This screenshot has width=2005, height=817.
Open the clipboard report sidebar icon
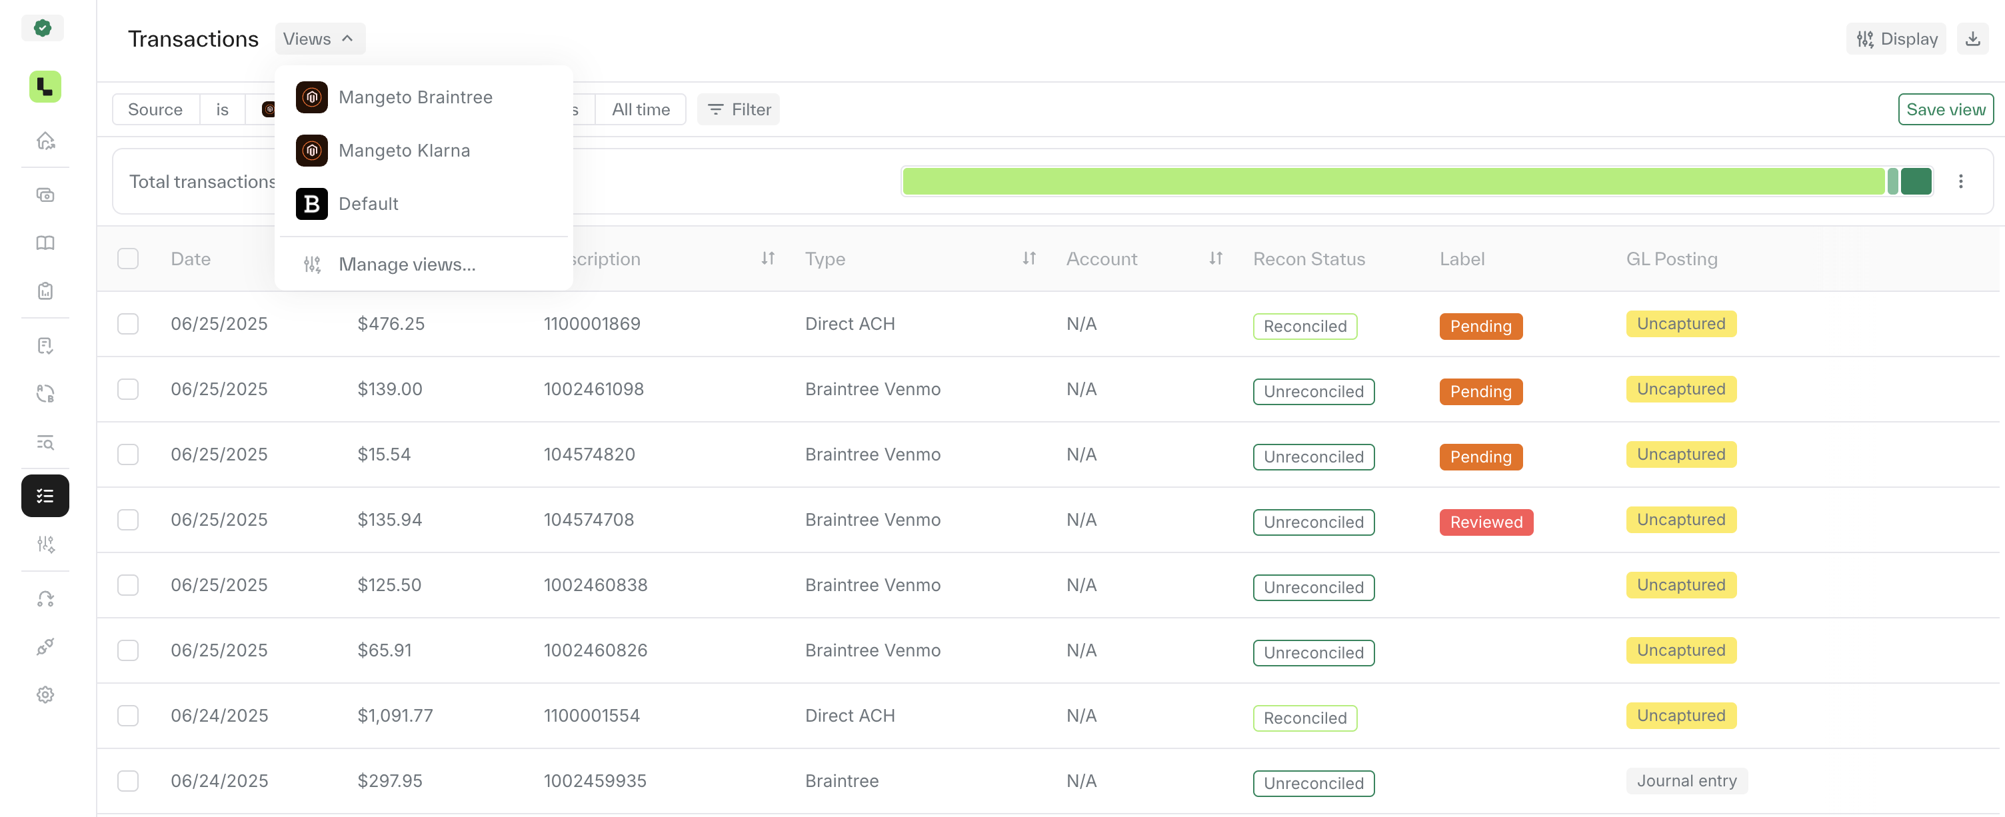click(45, 291)
